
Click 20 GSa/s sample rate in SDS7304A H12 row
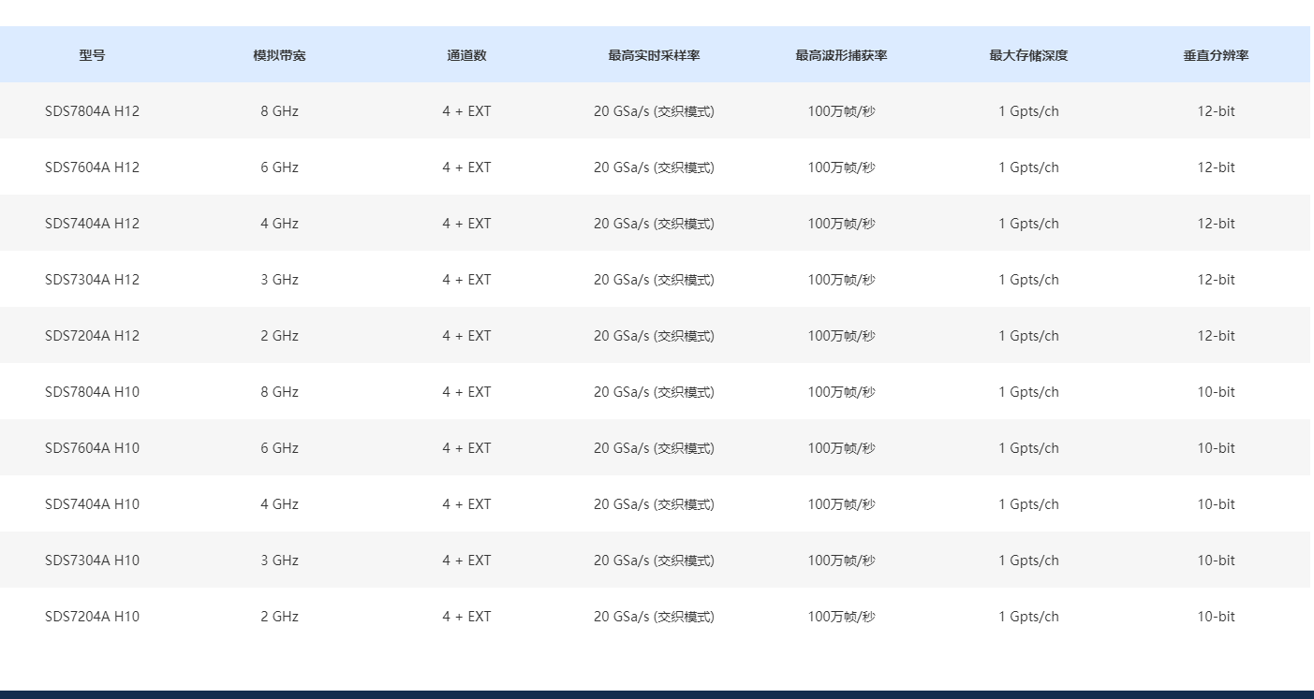654,280
